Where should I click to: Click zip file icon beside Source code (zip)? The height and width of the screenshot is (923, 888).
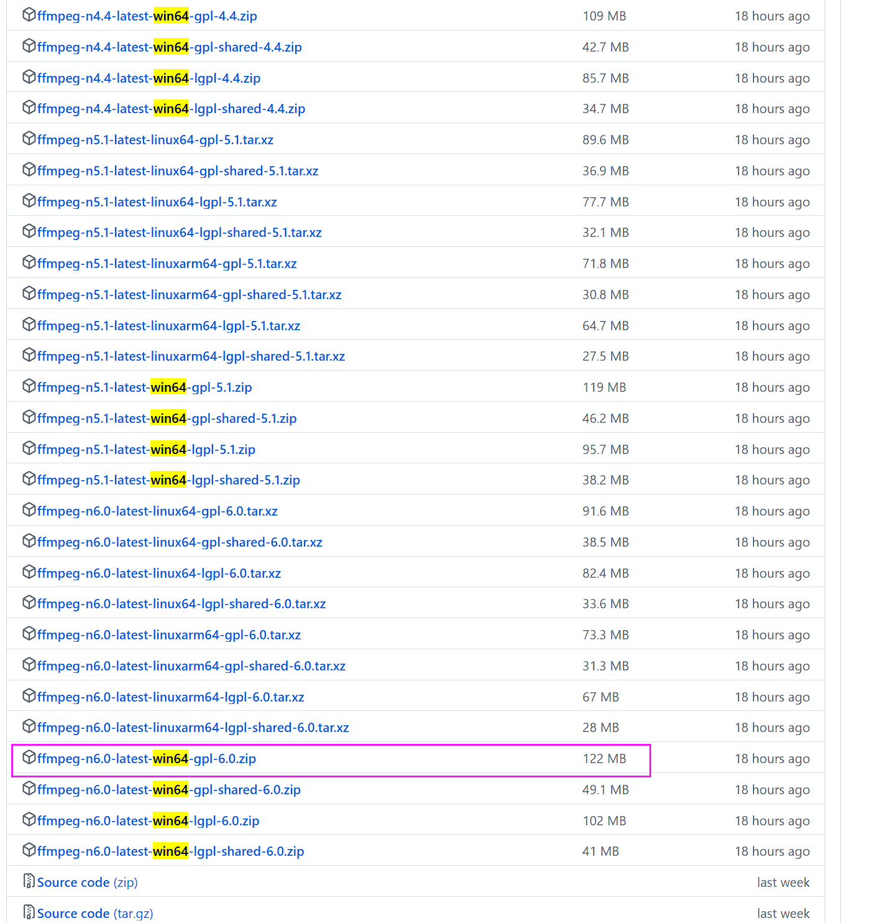tap(29, 881)
